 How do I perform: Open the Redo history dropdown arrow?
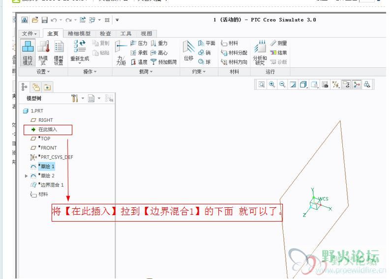pos(75,20)
